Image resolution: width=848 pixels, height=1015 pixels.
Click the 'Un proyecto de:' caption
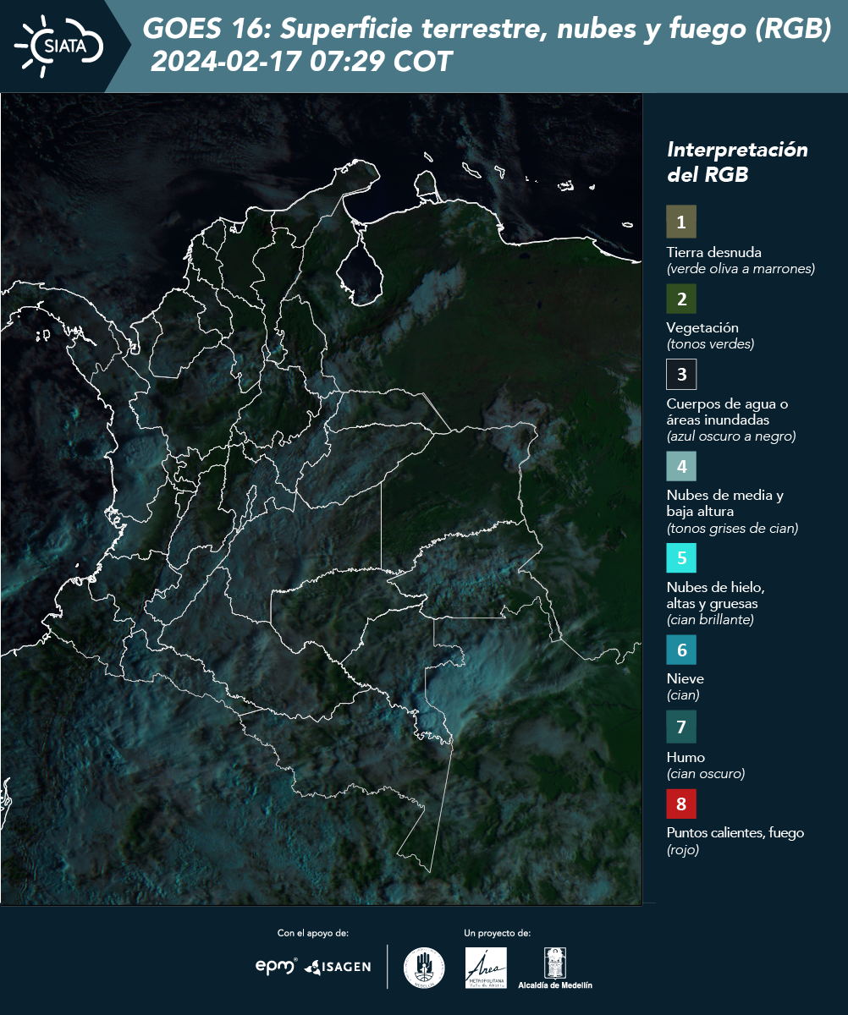click(498, 933)
